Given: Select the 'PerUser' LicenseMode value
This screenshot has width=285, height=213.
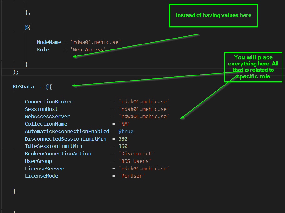Looking at the screenshot, I should (x=132, y=176).
